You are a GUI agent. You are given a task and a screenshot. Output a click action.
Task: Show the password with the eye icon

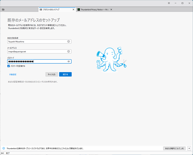tap(69, 61)
